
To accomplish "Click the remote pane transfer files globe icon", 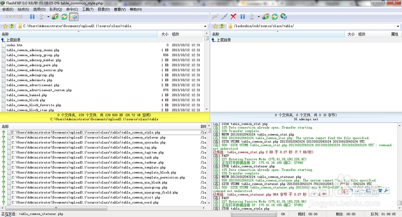I will coord(266,16).
